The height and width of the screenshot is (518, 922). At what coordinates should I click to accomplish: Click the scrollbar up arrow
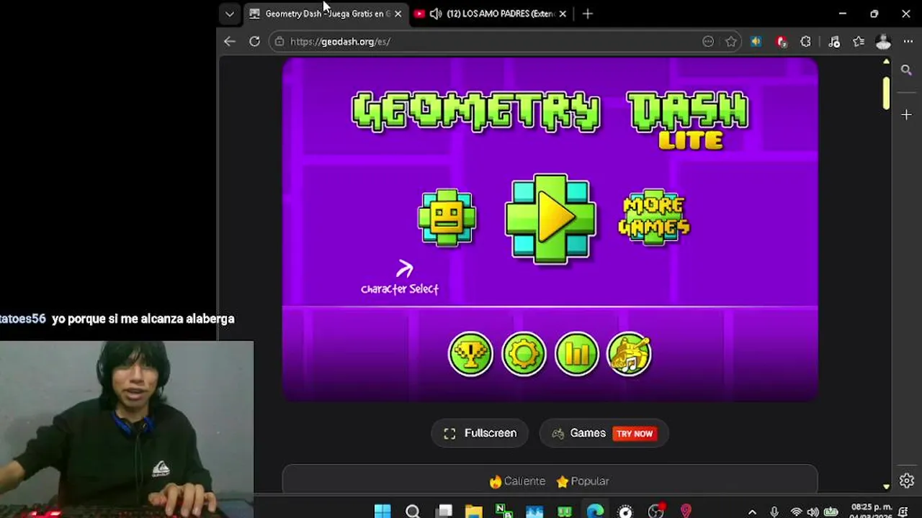[886, 62]
